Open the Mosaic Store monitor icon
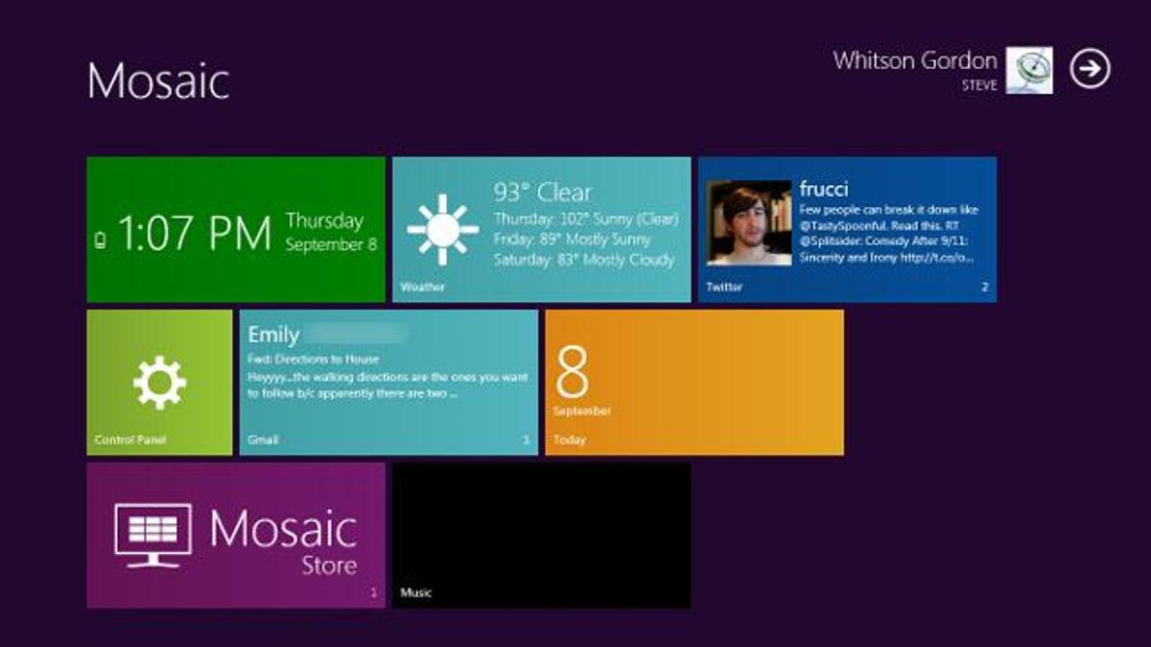Viewport: 1151px width, 647px height. point(153,535)
